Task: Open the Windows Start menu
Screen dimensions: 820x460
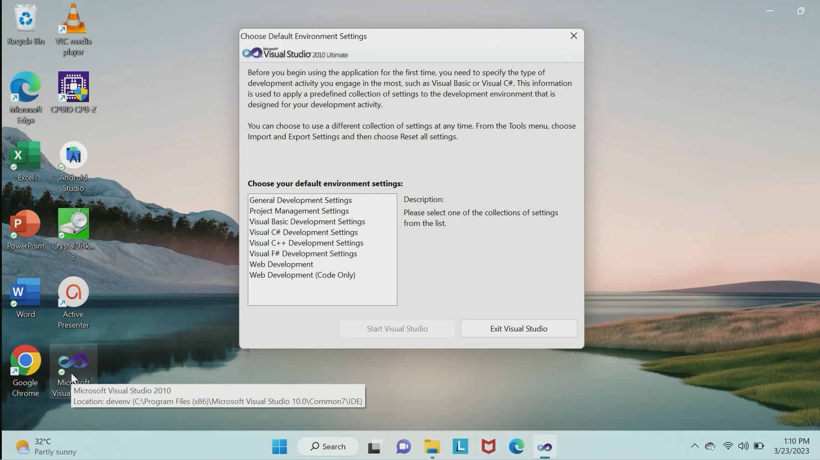Action: coord(279,447)
